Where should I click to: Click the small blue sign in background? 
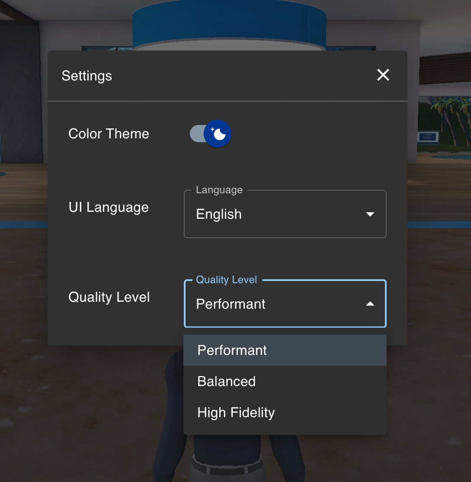pos(428,137)
